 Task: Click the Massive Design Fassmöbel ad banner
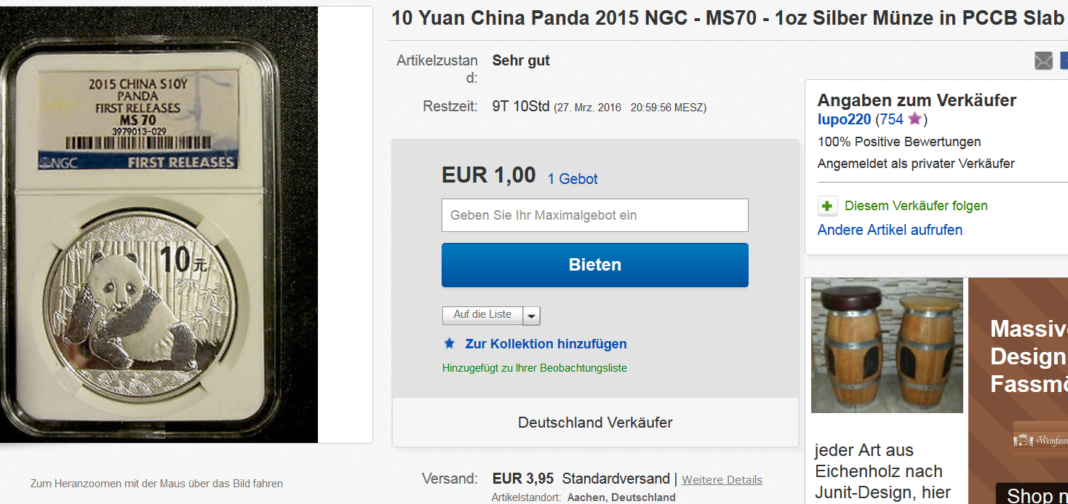(x=1019, y=391)
